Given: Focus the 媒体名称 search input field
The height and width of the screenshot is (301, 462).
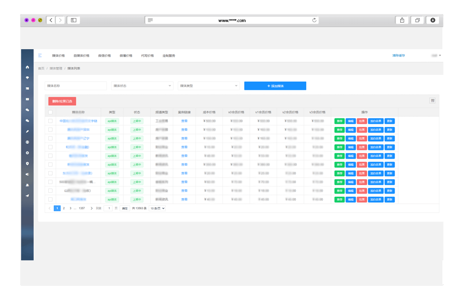Looking at the screenshot, I should pyautogui.click(x=76, y=86).
